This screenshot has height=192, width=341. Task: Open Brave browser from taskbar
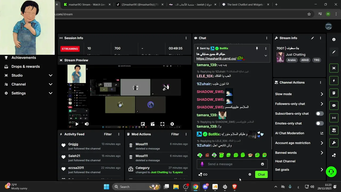pyautogui.click(x=235, y=187)
